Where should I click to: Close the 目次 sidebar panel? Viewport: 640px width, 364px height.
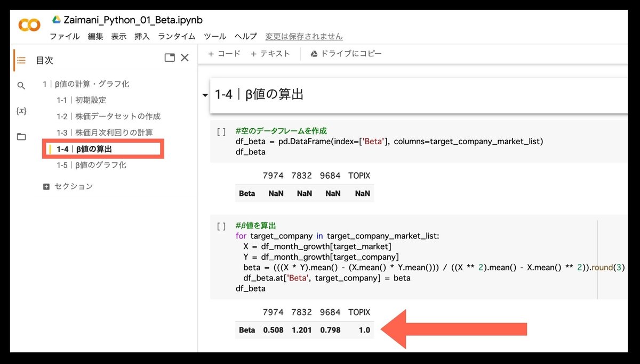185,57
